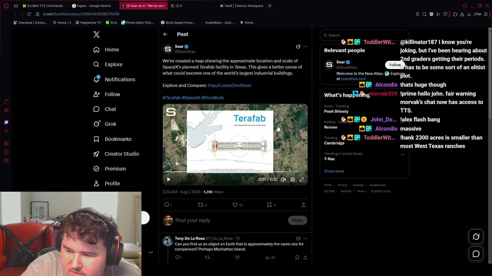492x276 pixels.
Task: Open the extensions puzzle-piece icon
Action: [x=455, y=14]
